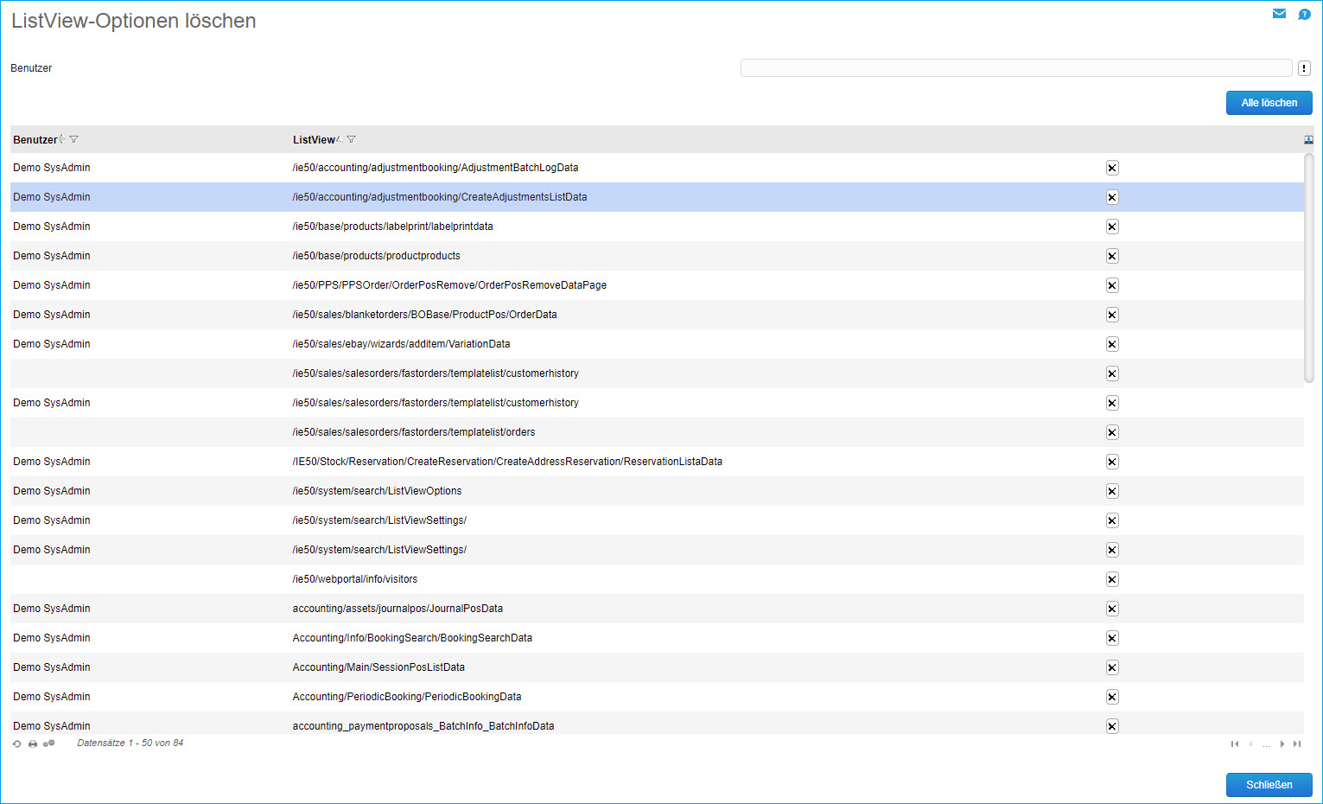The width and height of the screenshot is (1323, 804).
Task: Focus the Benutzer input field
Action: coord(1015,68)
